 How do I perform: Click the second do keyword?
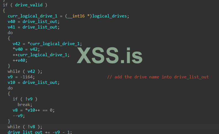tap(10, 88)
